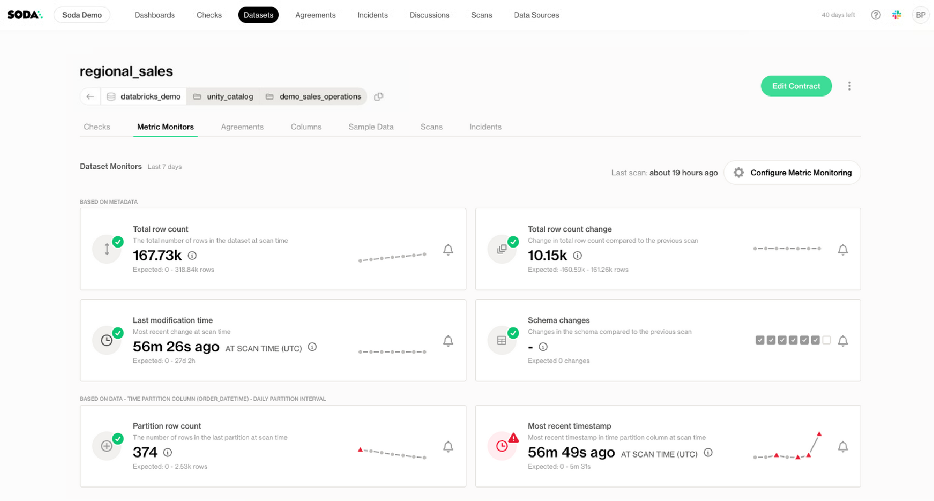Open the Soda Demo organization selector
Screen dimensions: 934x501
(x=82, y=15)
